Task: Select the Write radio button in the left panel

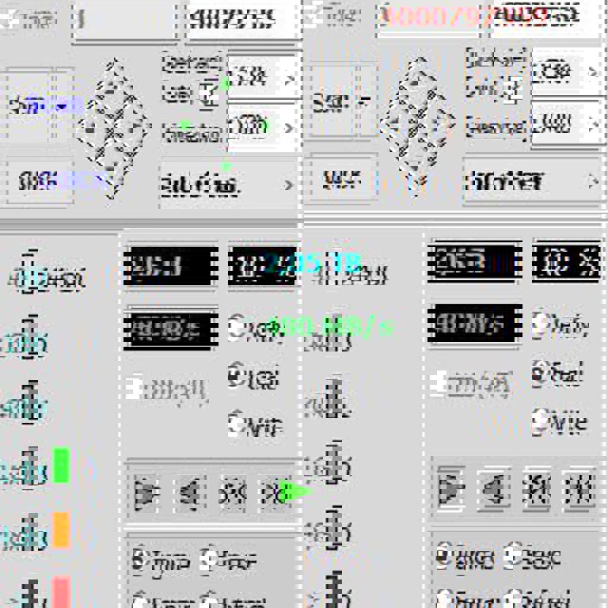Action: (x=236, y=424)
